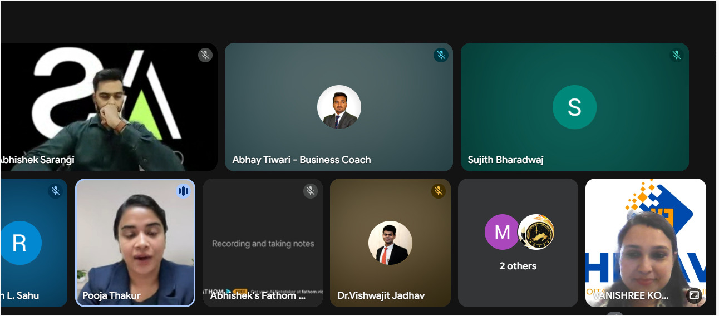Screen dimensions: 719x316
Task: Click Dr.Vishwajit Jadhav's profile photo avatar
Action: click(x=390, y=243)
